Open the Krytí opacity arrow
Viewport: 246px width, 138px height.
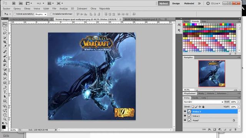(x=238, y=102)
